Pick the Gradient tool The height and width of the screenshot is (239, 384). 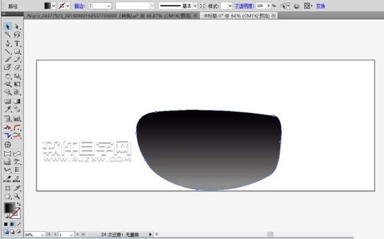point(17,101)
